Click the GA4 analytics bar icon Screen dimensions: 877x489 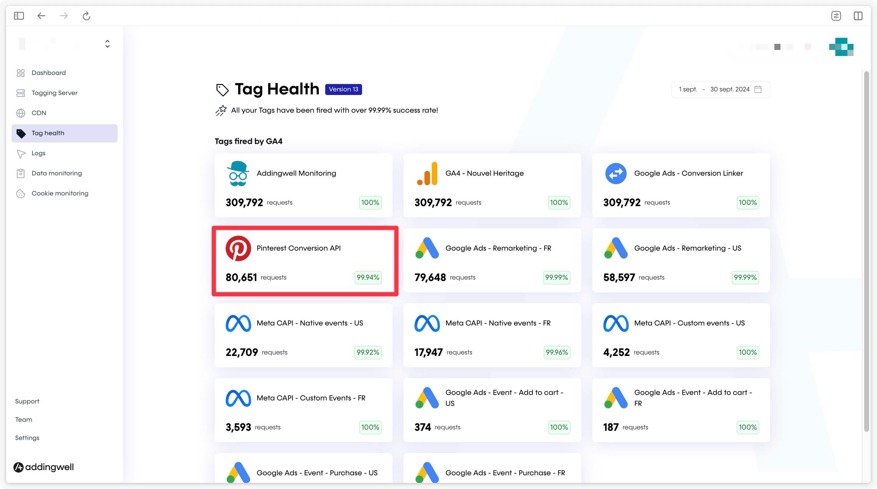pyautogui.click(x=427, y=174)
